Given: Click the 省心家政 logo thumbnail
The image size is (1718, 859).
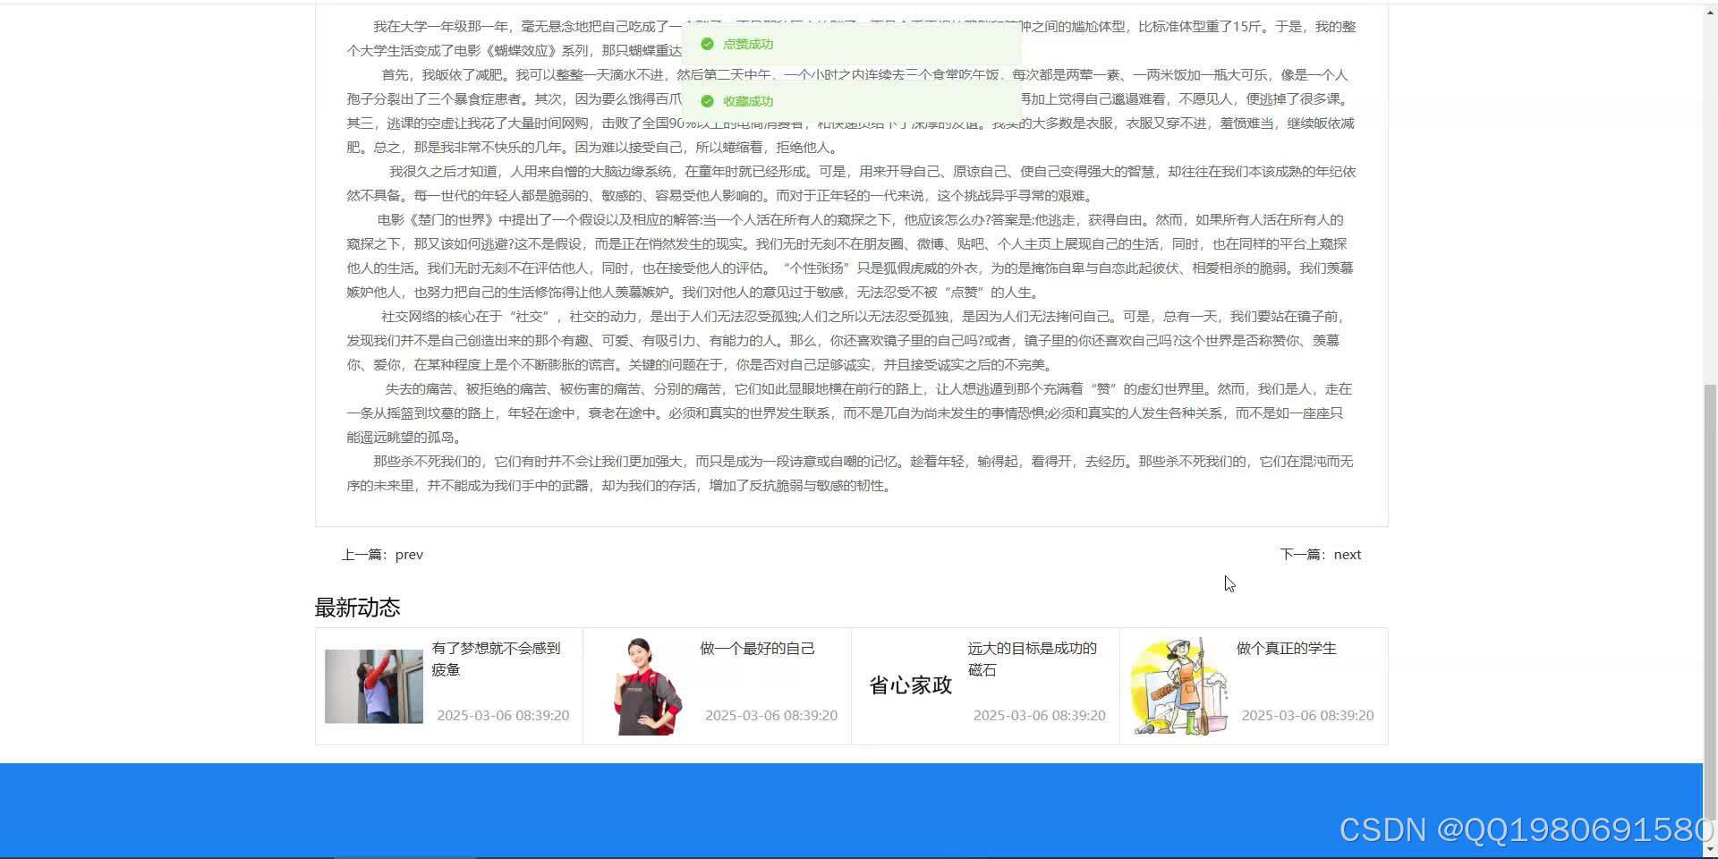Looking at the screenshot, I should [910, 685].
